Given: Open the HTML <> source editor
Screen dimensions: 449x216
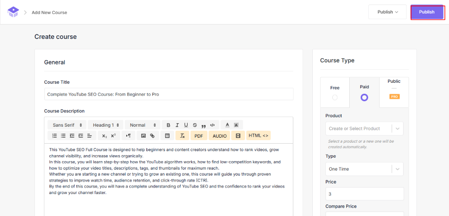Looking at the screenshot, I should point(258,136).
